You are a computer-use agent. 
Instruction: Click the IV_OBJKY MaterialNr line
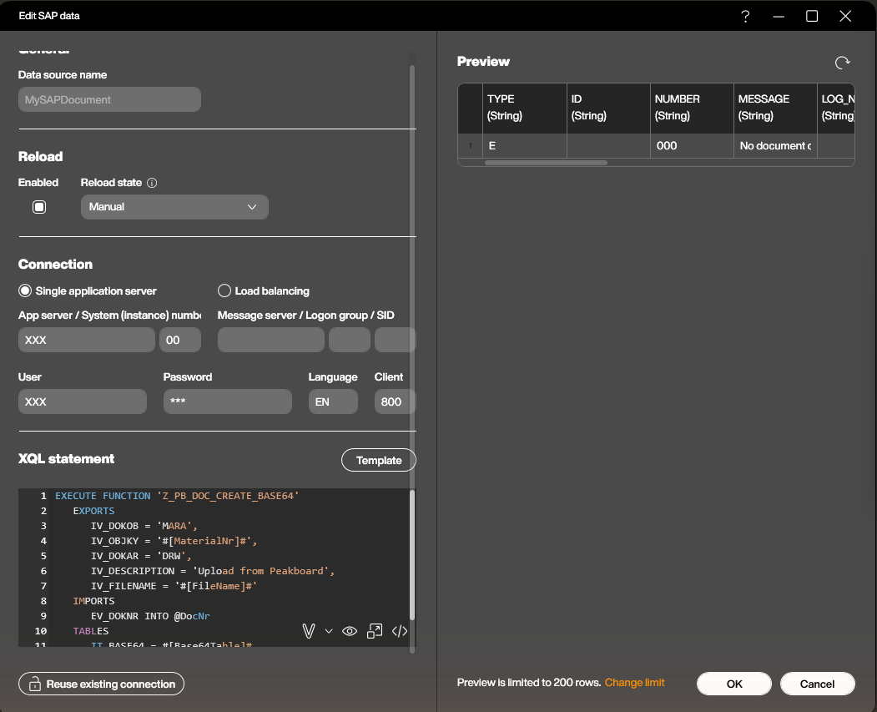[x=174, y=541]
